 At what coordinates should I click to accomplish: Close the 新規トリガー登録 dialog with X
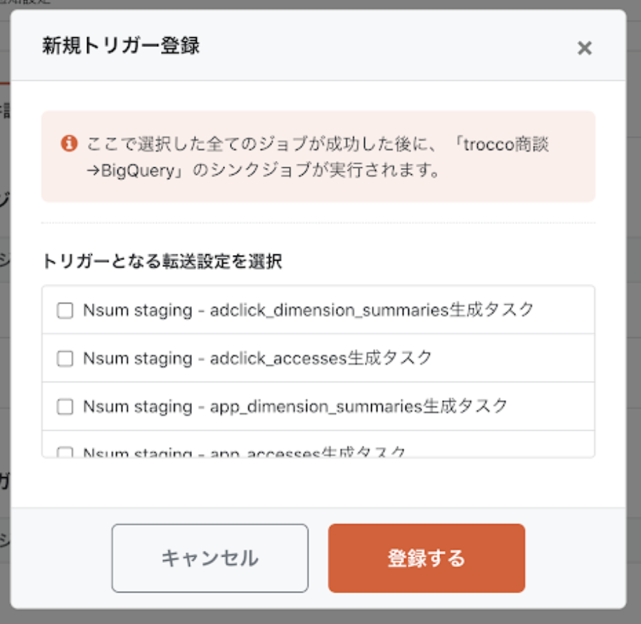click(x=584, y=48)
